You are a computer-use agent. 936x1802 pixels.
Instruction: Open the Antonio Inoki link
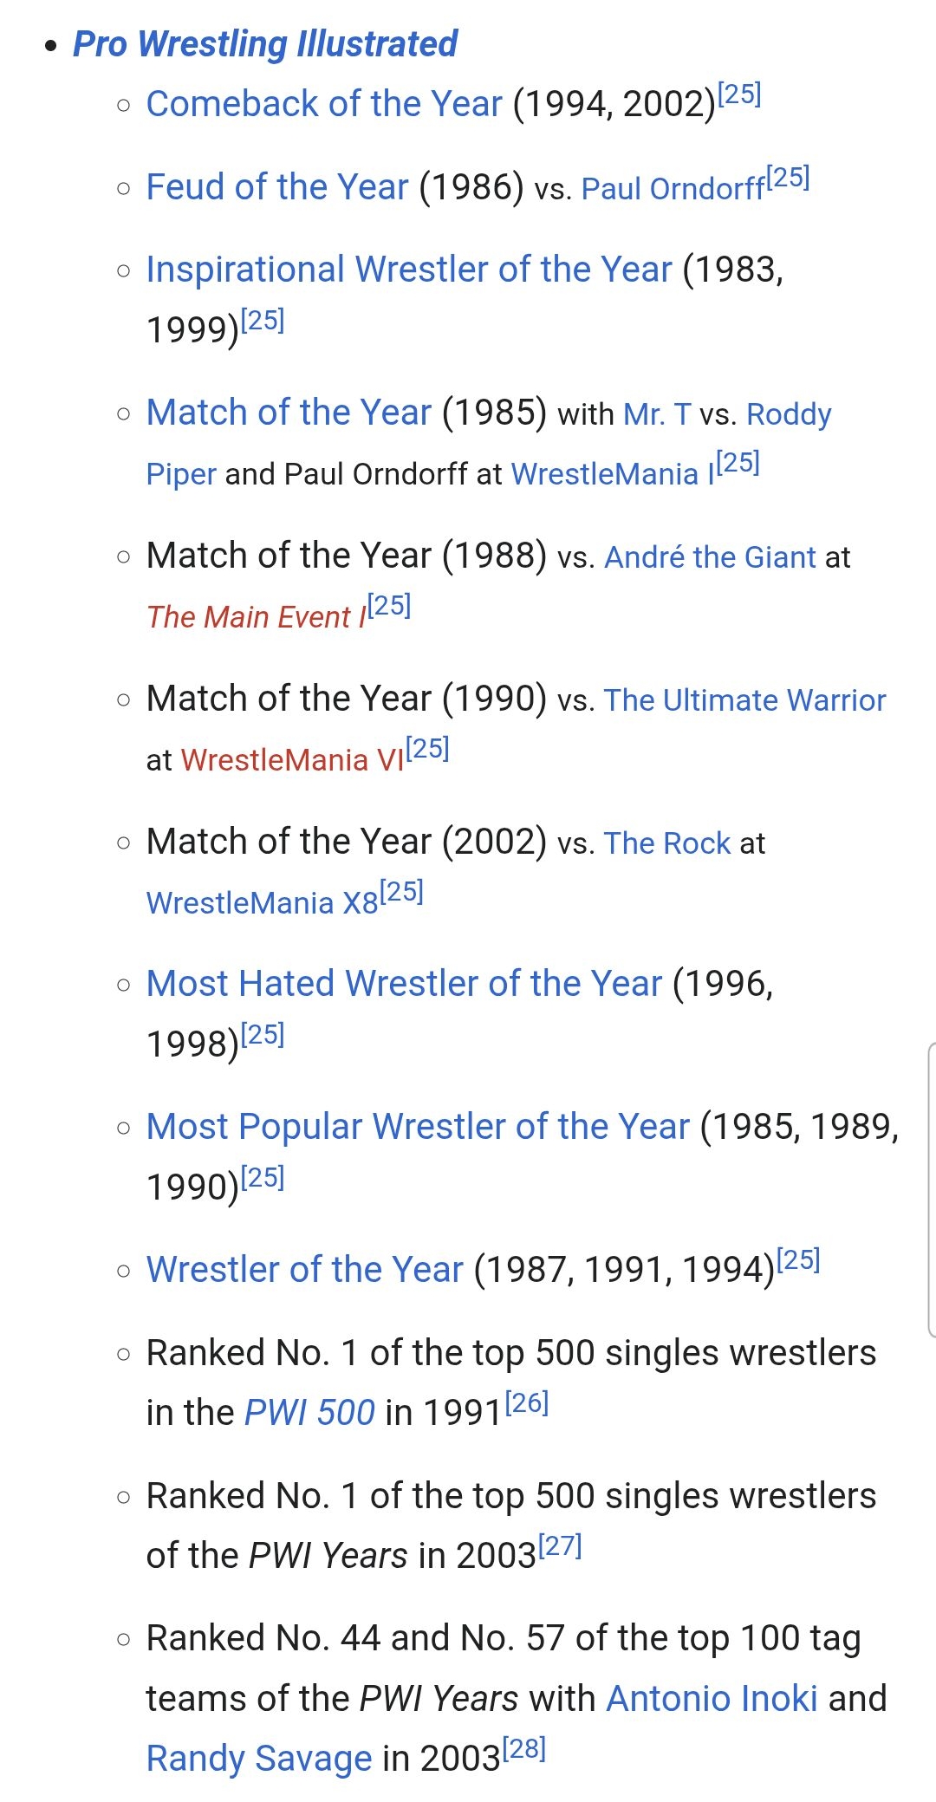tap(712, 1699)
